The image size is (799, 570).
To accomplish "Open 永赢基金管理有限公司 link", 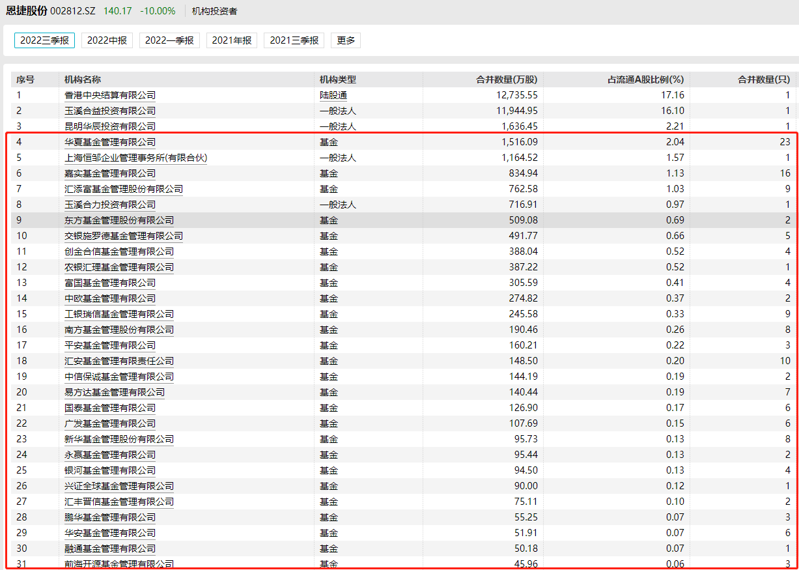I will coord(110,455).
